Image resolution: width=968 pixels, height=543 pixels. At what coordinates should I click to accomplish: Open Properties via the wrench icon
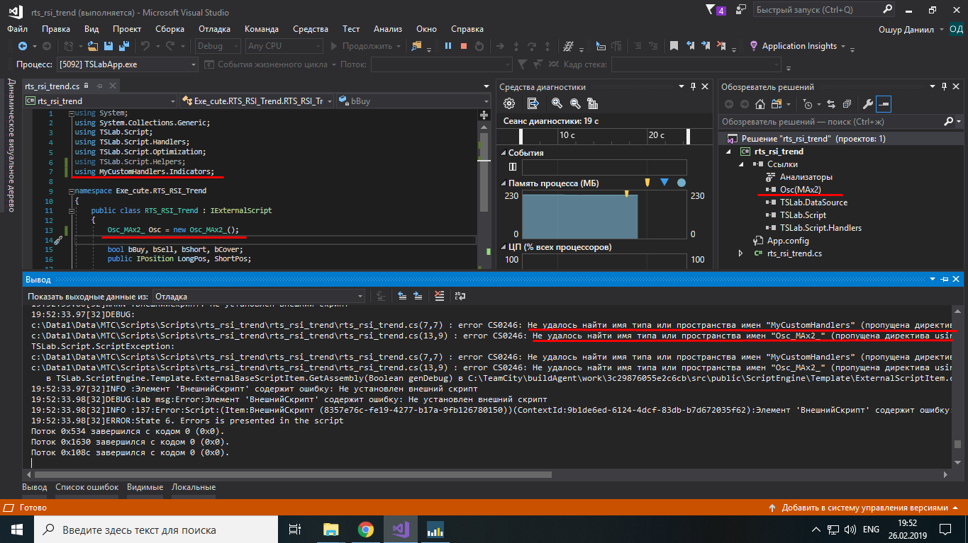(x=867, y=104)
